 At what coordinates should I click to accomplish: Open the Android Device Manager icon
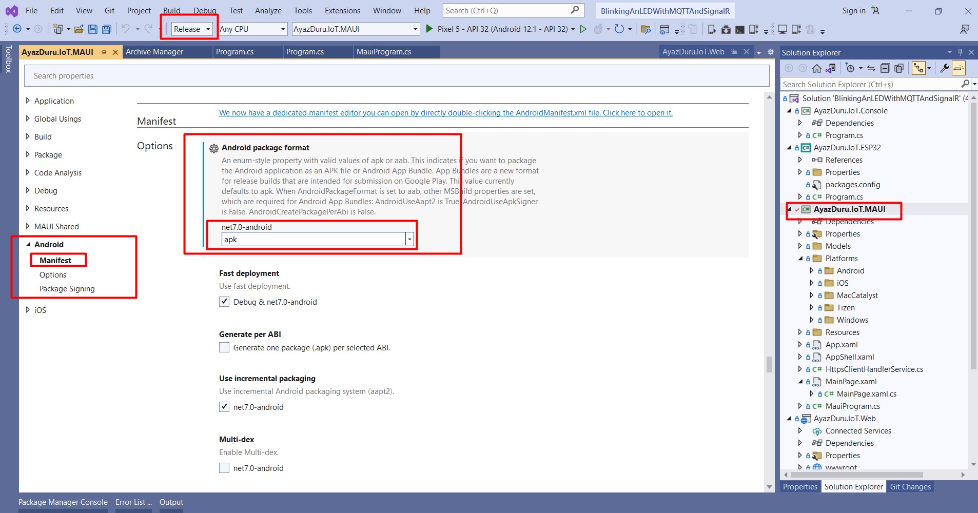coord(712,29)
